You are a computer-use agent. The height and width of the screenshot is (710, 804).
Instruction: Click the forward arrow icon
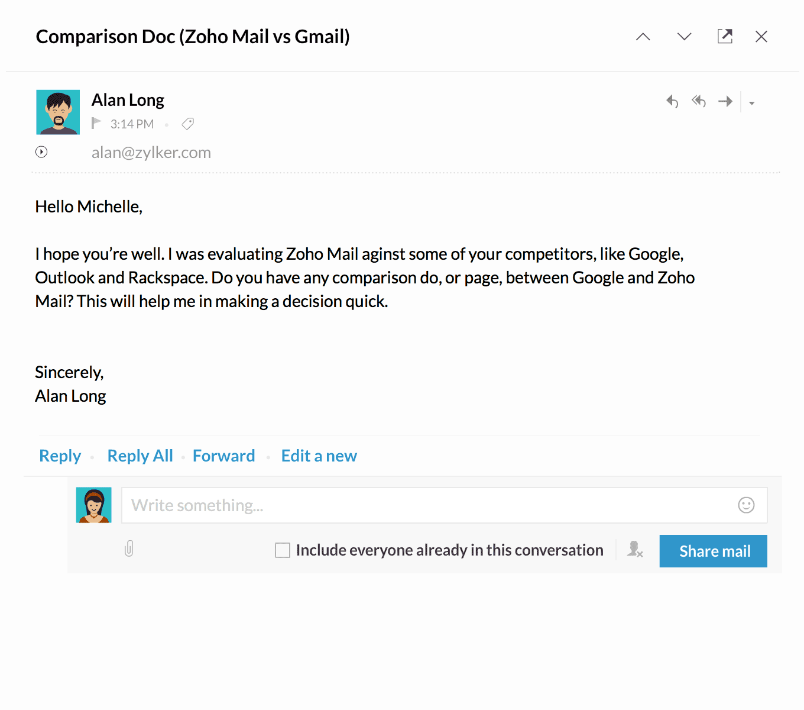pos(725,101)
